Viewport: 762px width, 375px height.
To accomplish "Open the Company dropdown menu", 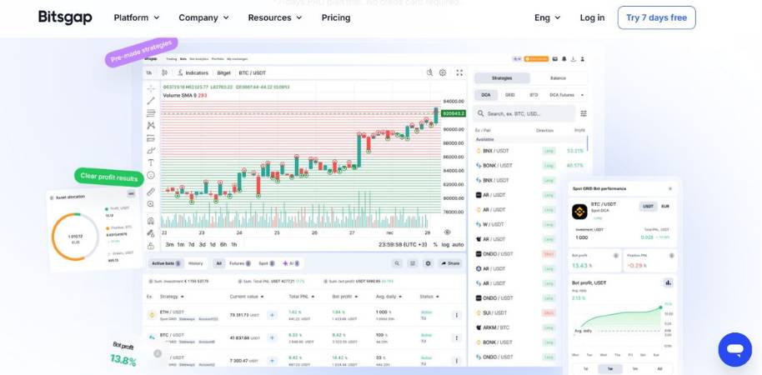I will point(203,17).
